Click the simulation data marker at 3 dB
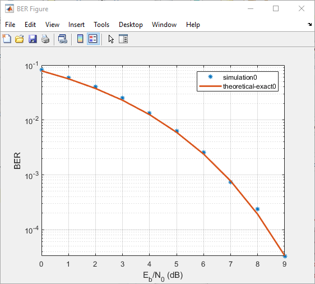Viewport: 315px width, 284px height. (x=122, y=98)
